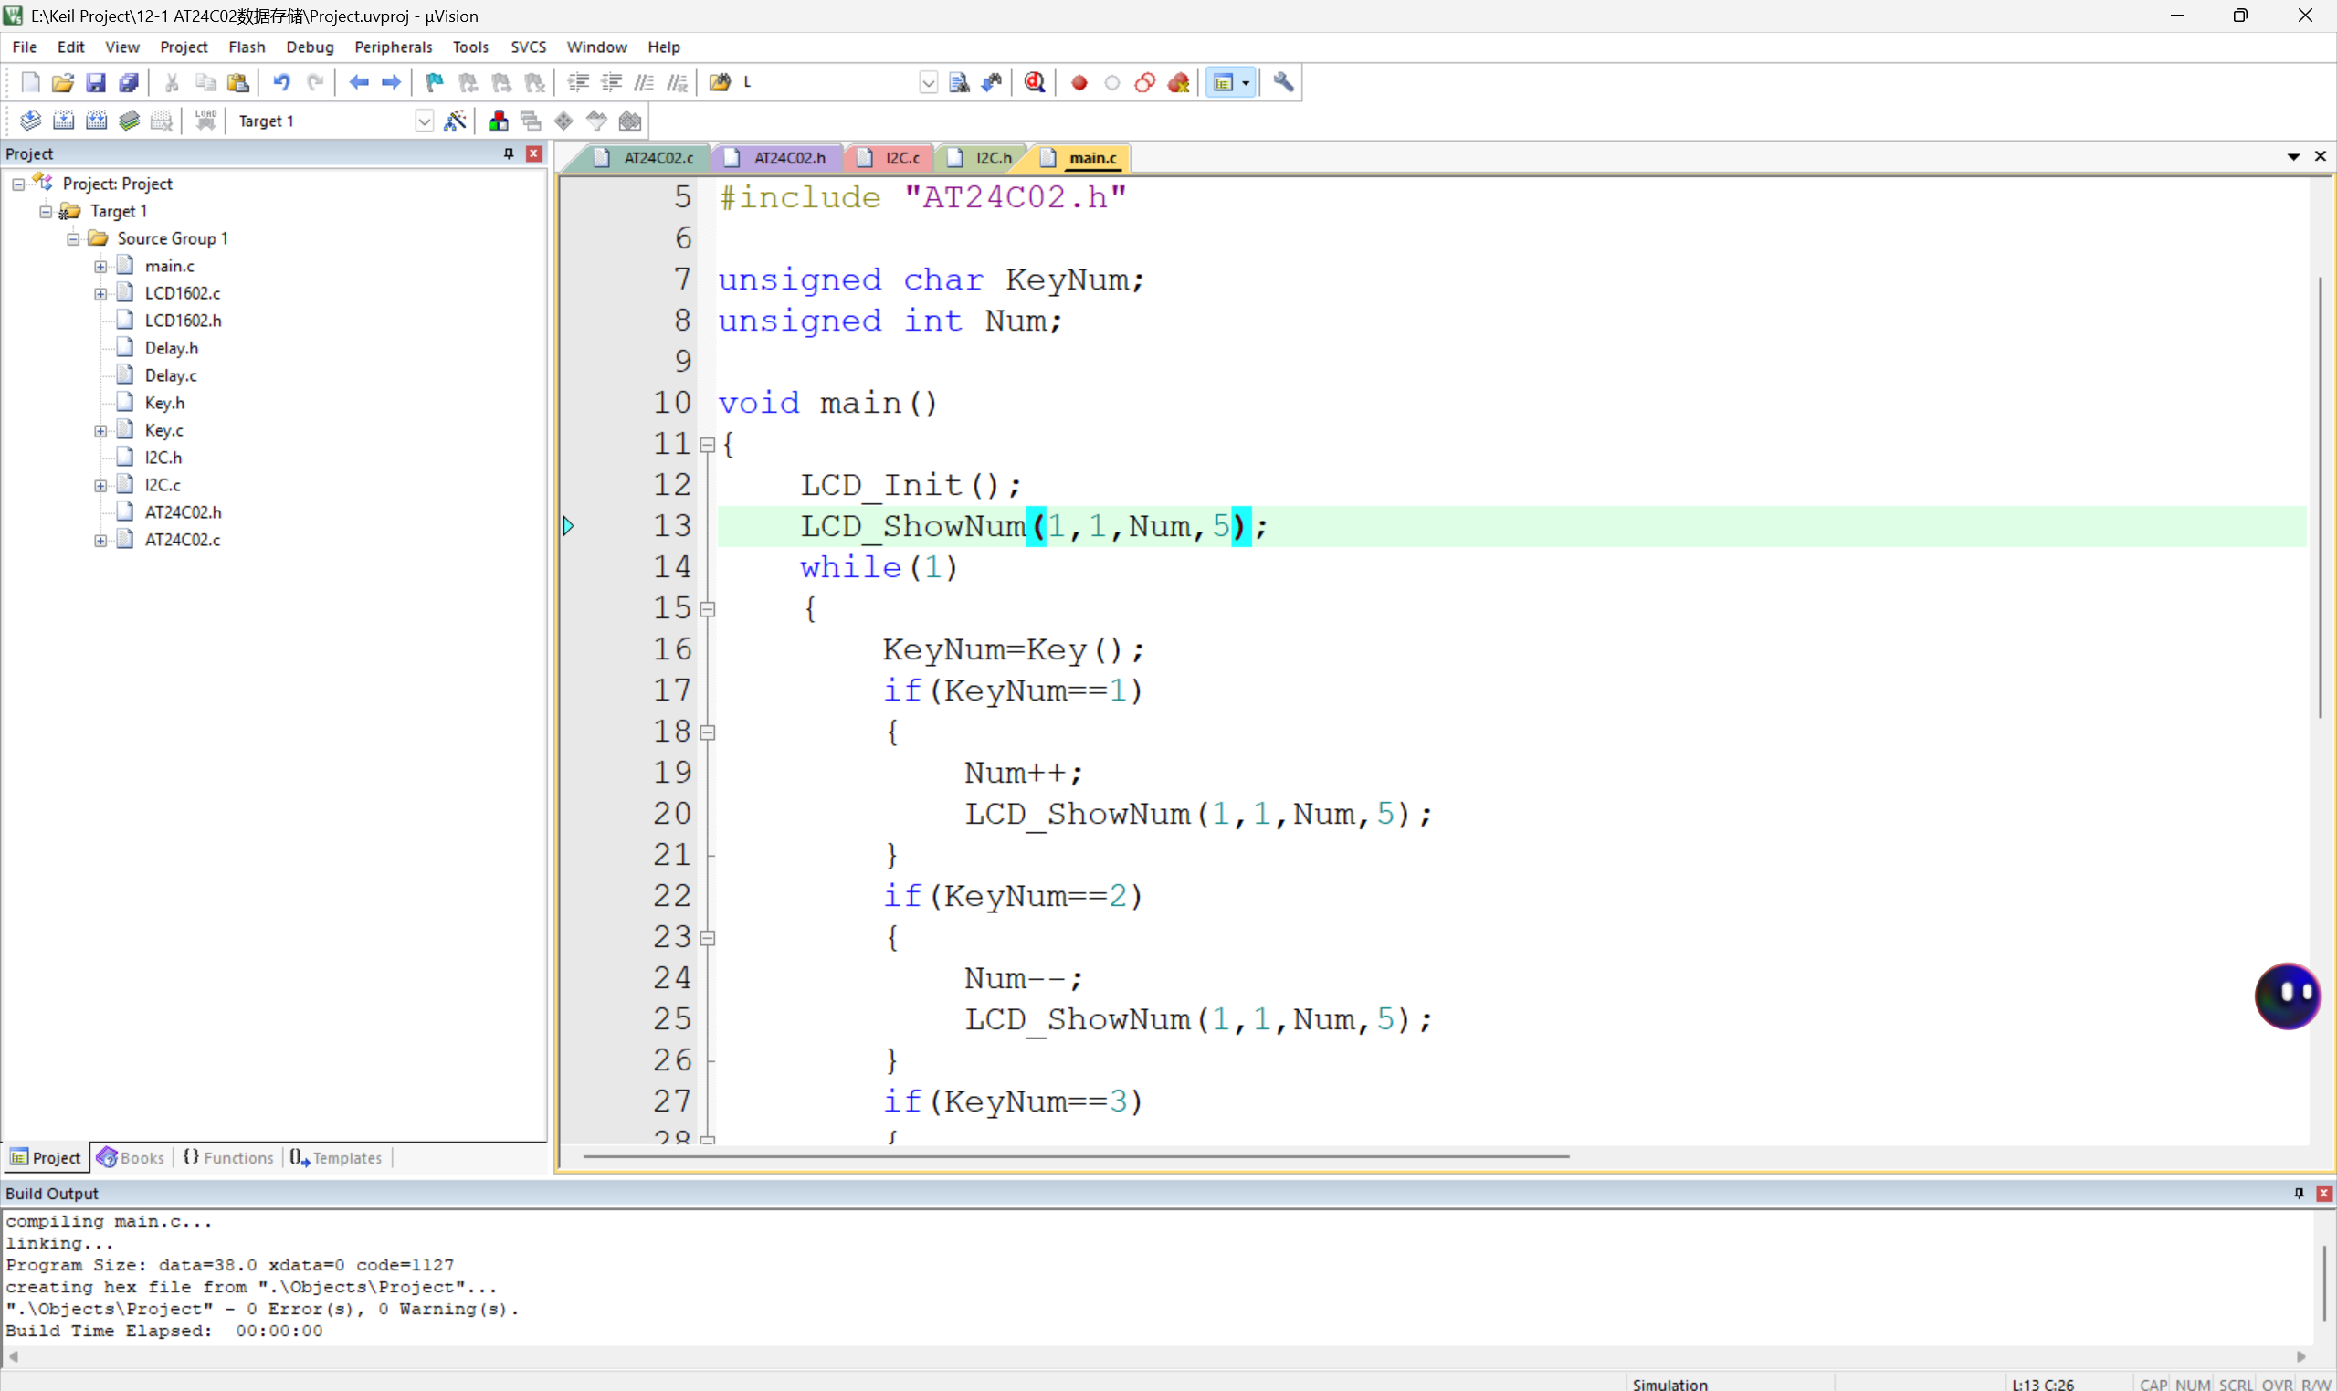This screenshot has width=2337, height=1391.
Task: Collapse the code fold at line 11
Action: click(x=709, y=445)
